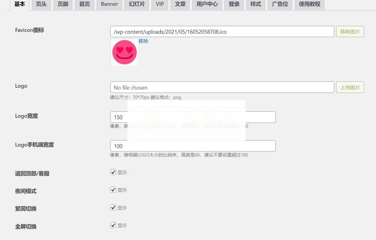Click the blue 移除 link beside favicon
The image size is (376, 240).
point(143,41)
